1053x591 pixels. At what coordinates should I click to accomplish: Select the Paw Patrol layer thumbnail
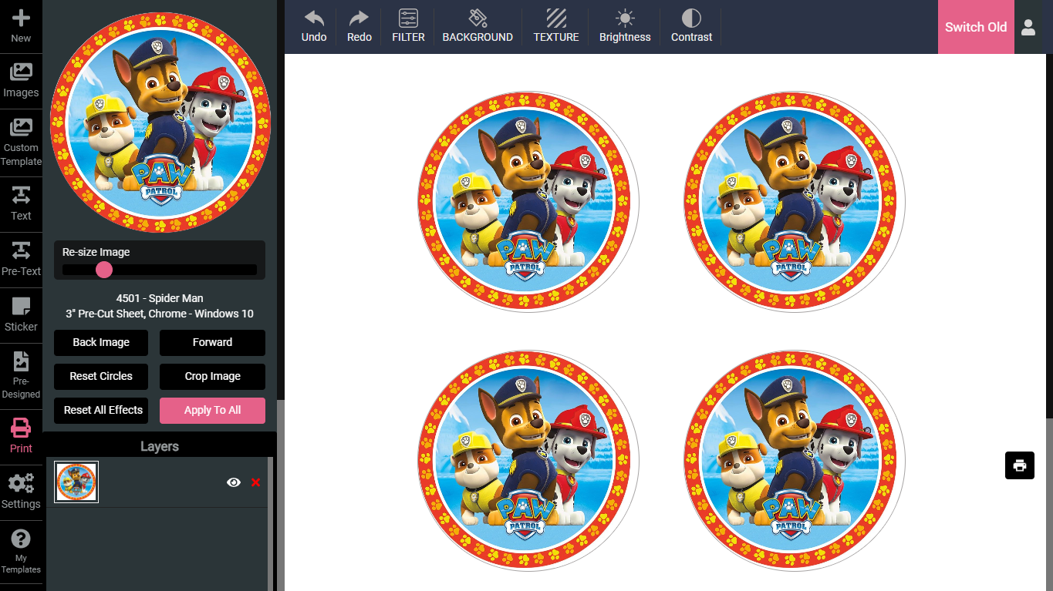[76, 482]
